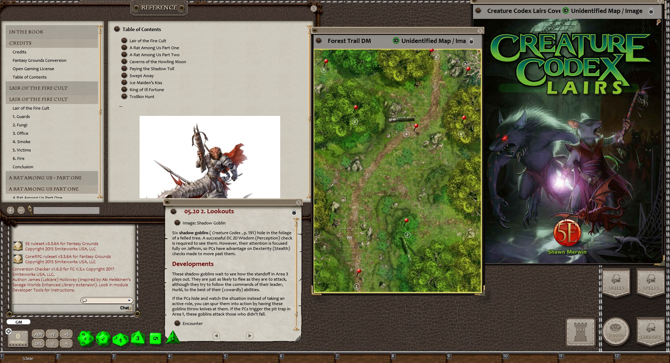Roll the green d4 die

173,338
